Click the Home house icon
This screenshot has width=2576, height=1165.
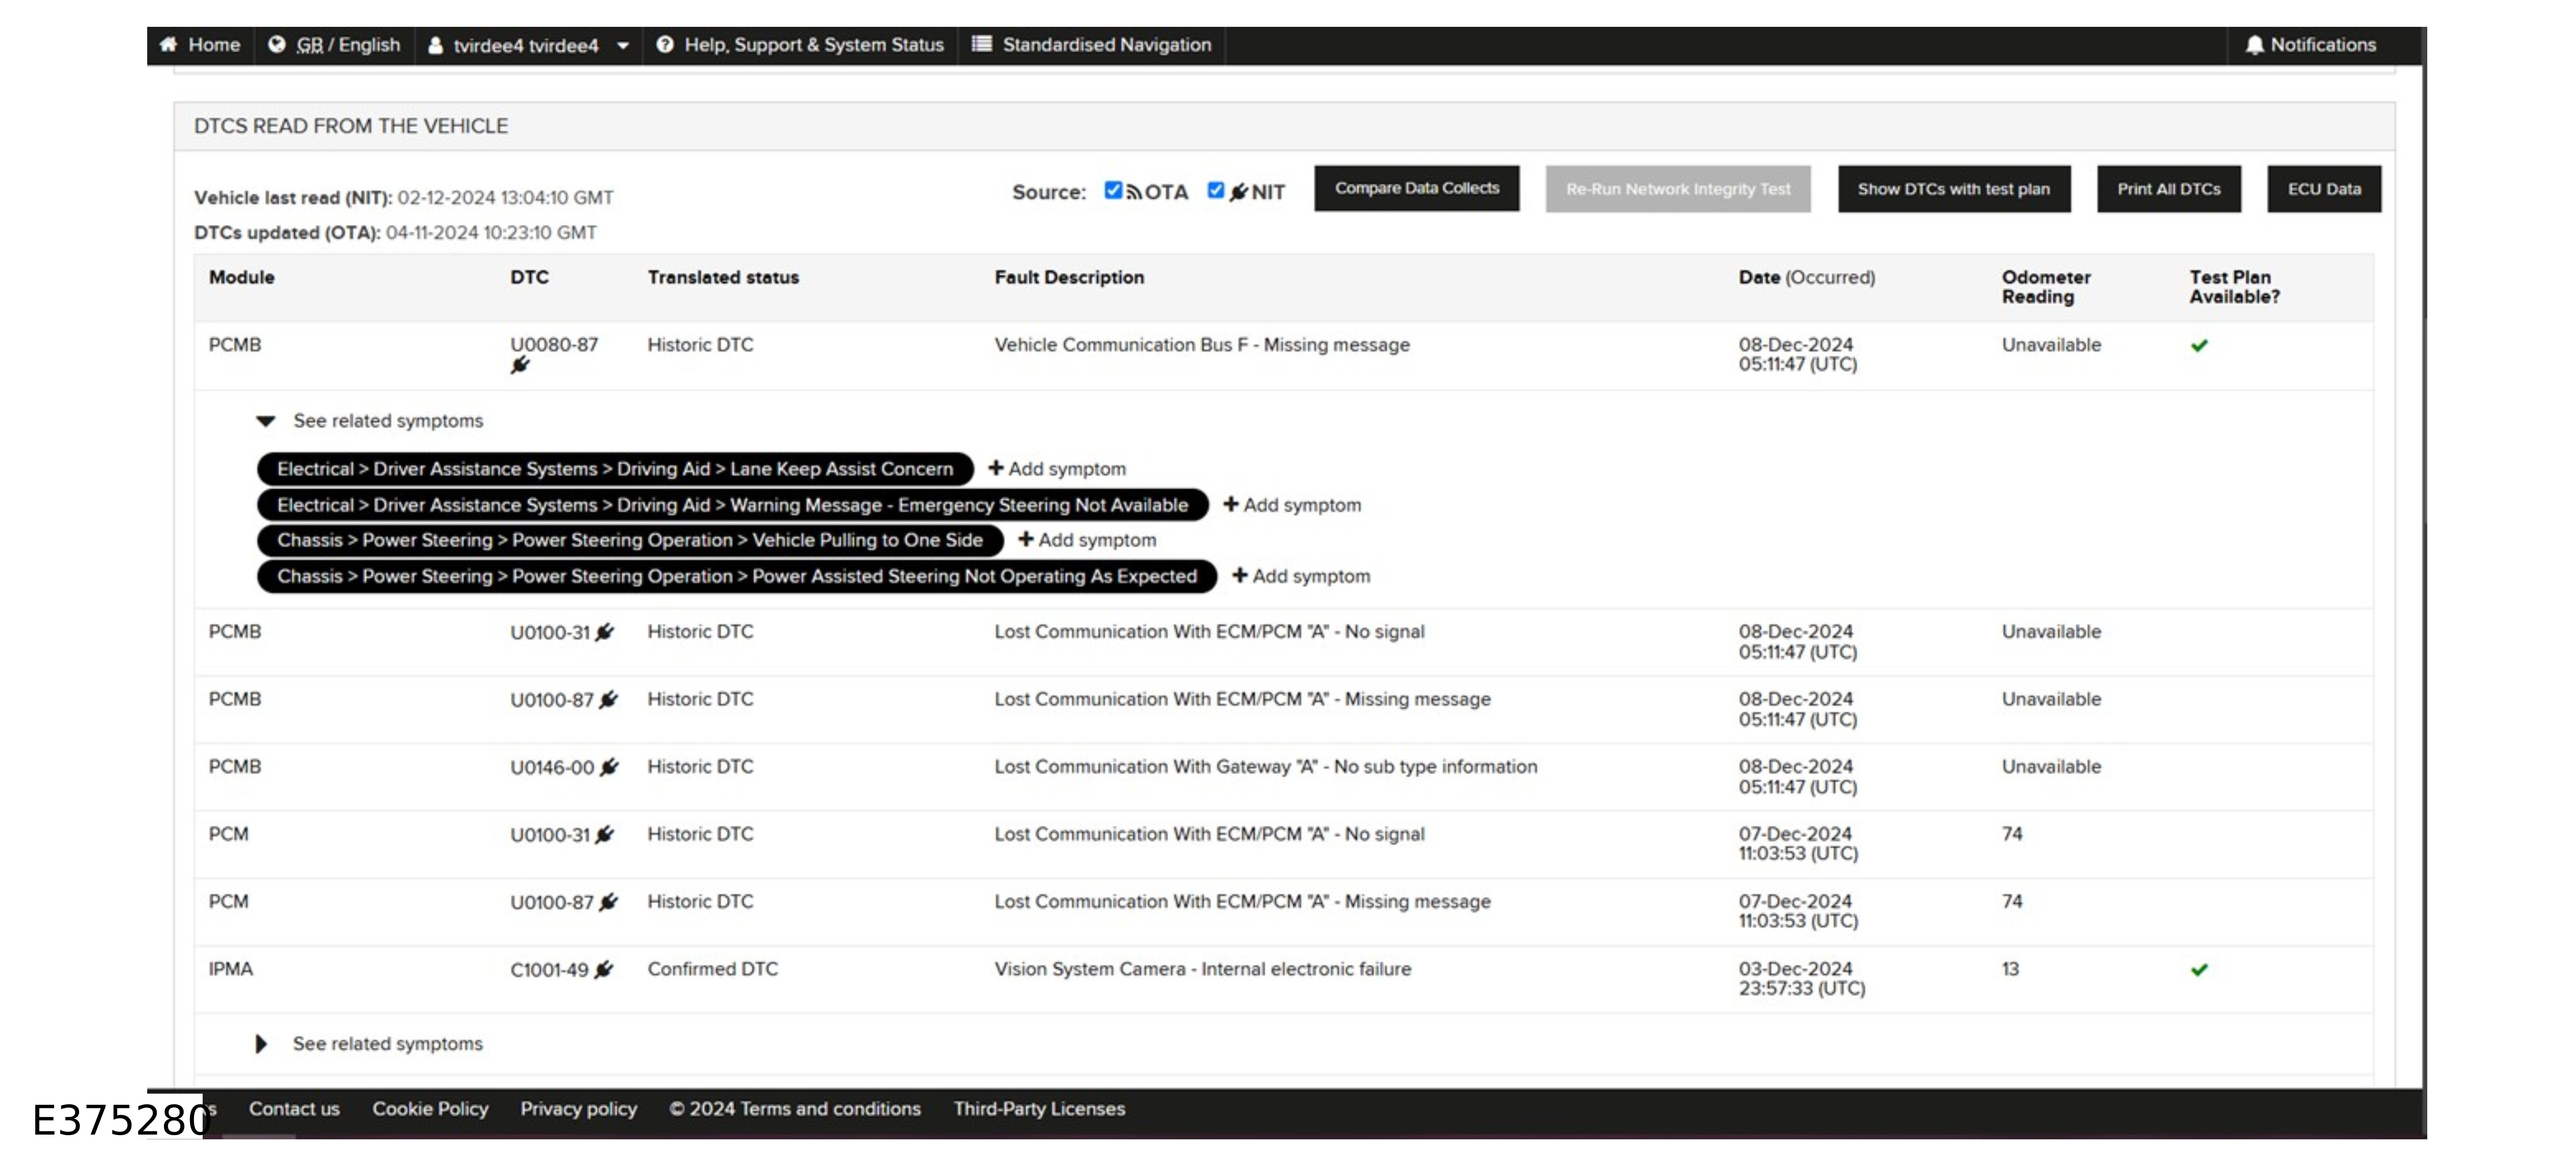pos(168,45)
